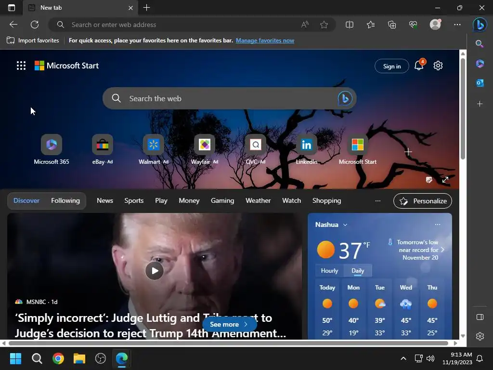Open page settings gear
This screenshot has width=493, height=370.
click(x=438, y=66)
